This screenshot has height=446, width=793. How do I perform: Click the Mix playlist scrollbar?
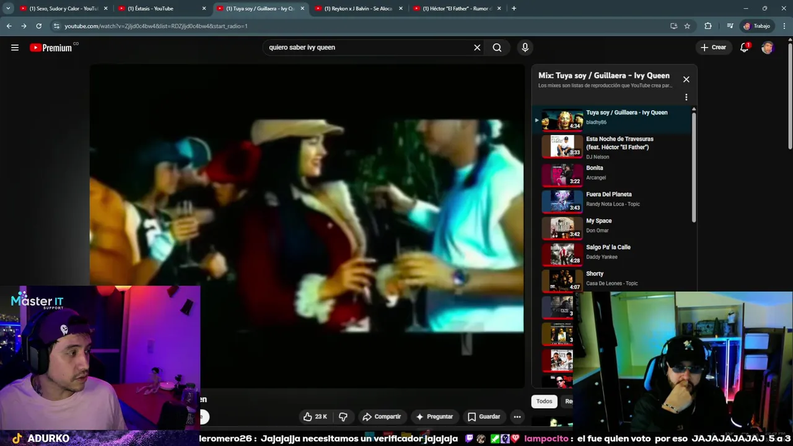pos(694,167)
